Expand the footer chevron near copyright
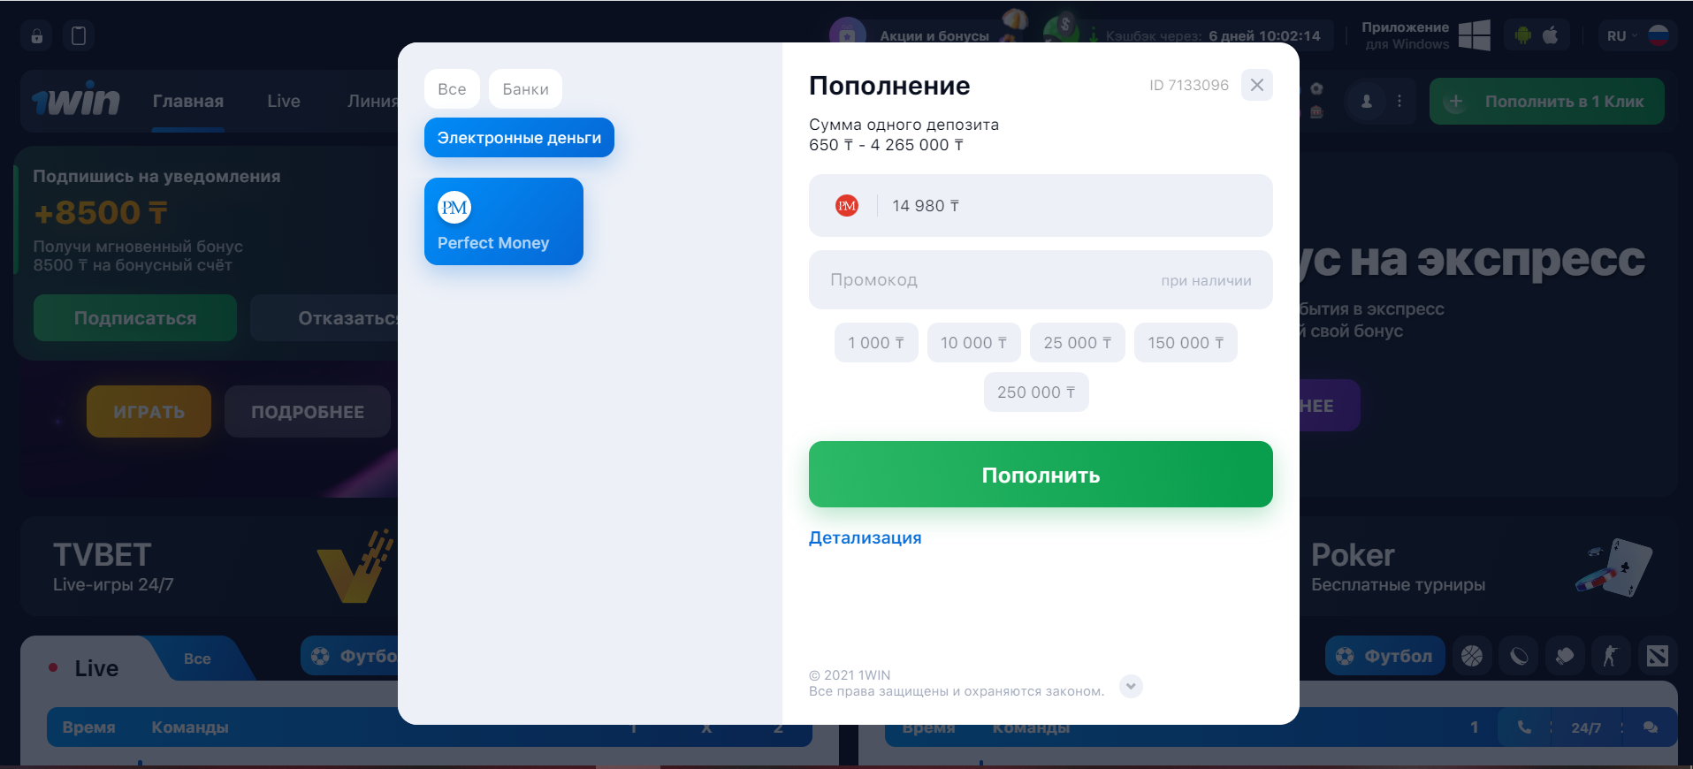The image size is (1693, 769). click(x=1131, y=686)
